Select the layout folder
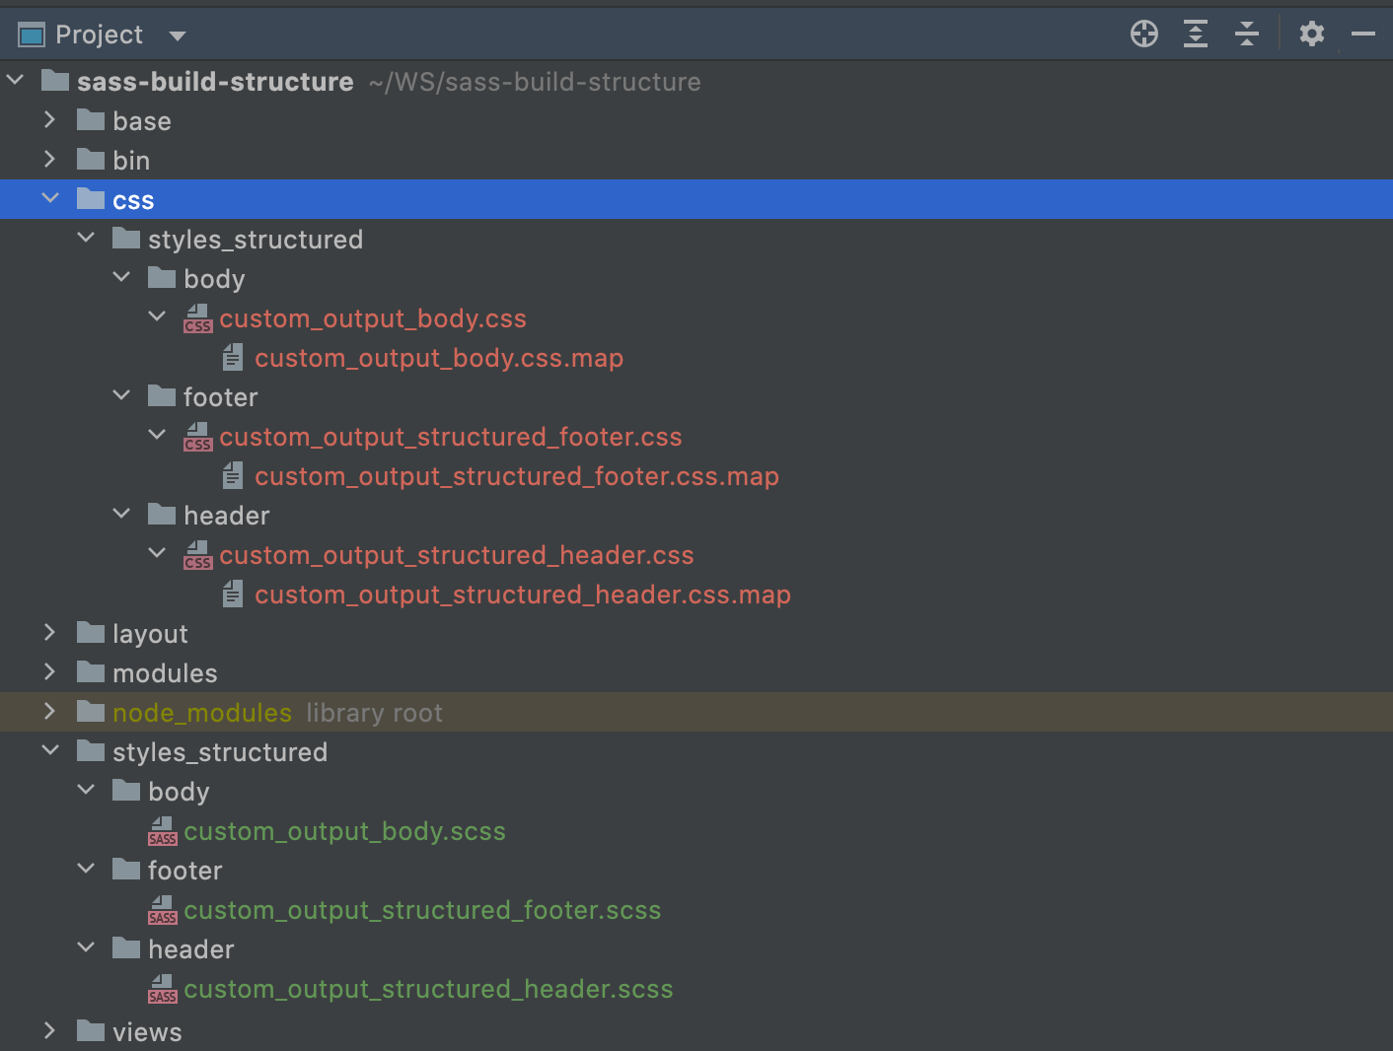Screen dimensions: 1393x1051 [x=150, y=633]
